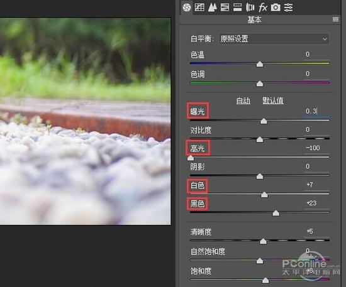This screenshot has height=287, width=346.
Task: Click the 色调 tint slider handle
Action: 260,84
